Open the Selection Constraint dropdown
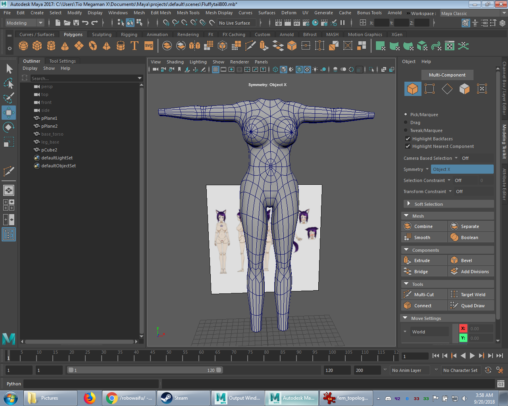 click(x=449, y=180)
